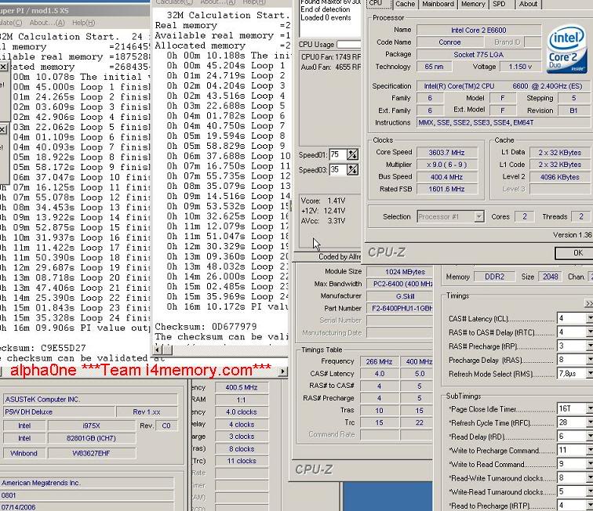Open the Precharge Delay (tRAS) dropdown
Image resolution: width=593 pixels, height=511 pixels.
tap(589, 360)
